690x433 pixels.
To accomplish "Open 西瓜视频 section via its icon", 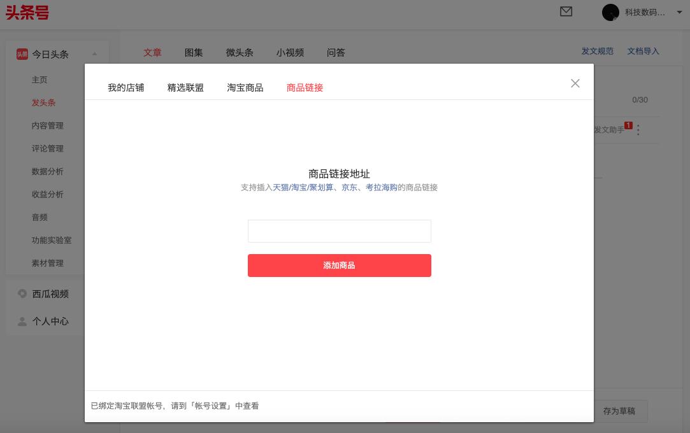I will pos(21,294).
